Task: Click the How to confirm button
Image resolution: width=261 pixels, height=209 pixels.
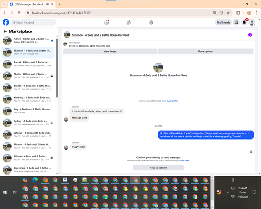Action: point(158,168)
